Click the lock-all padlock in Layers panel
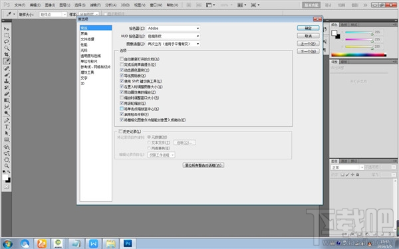The width and height of the screenshot is (399, 249). click(x=358, y=175)
